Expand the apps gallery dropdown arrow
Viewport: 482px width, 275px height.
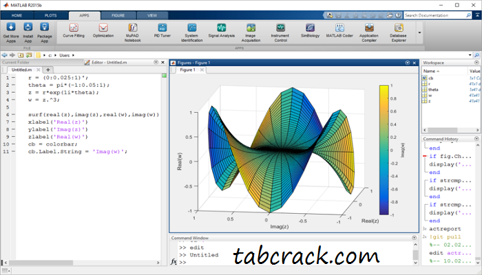tap(419, 32)
